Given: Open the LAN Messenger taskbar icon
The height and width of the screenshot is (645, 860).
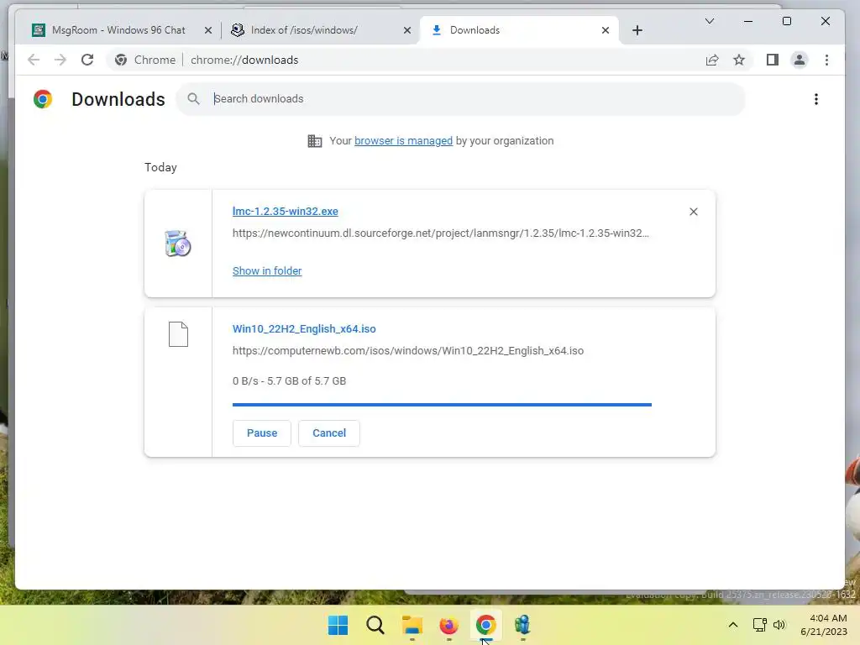Looking at the screenshot, I should (x=522, y=625).
